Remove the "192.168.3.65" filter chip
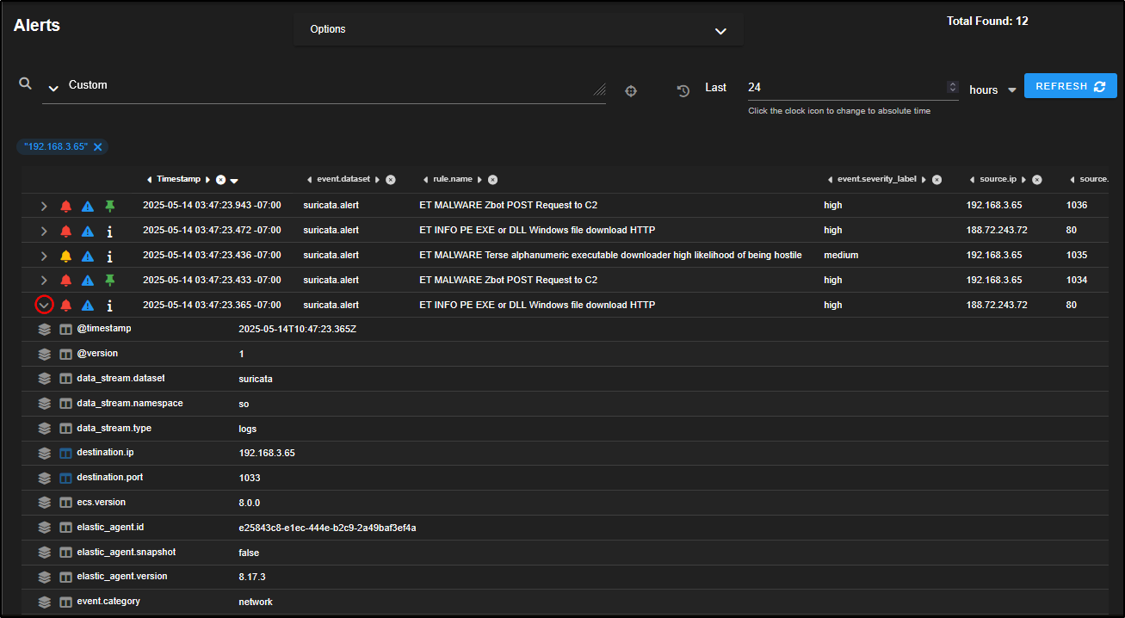Viewport: 1125px width, 618px height. pos(98,147)
